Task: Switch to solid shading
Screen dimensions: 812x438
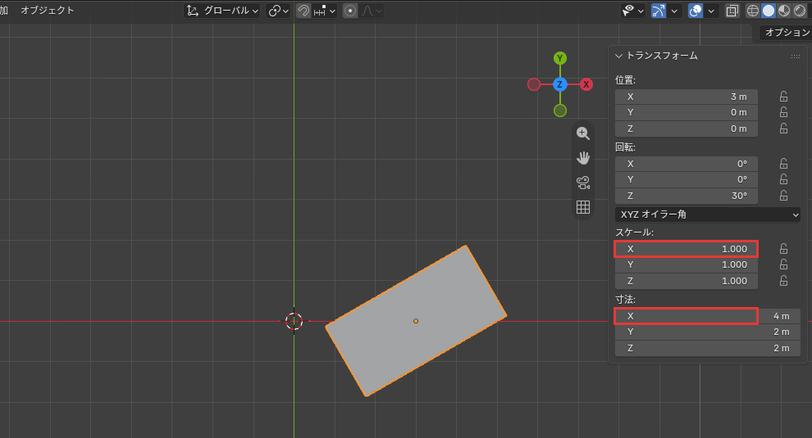Action: tap(769, 11)
